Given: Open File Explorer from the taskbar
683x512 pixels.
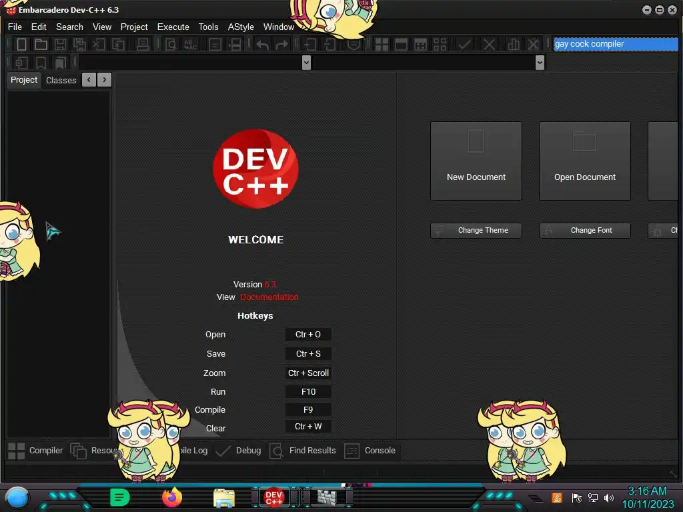Looking at the screenshot, I should click(x=224, y=497).
